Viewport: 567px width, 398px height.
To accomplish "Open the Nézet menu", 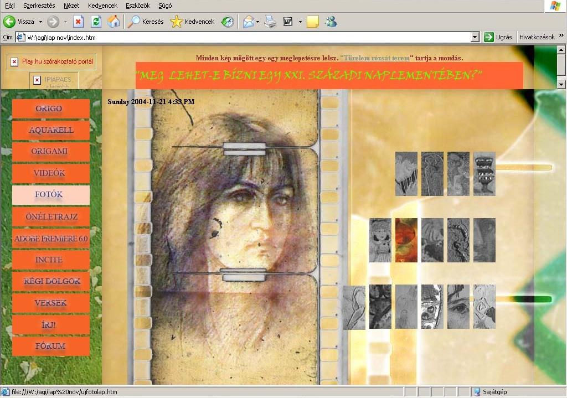I will point(71,6).
